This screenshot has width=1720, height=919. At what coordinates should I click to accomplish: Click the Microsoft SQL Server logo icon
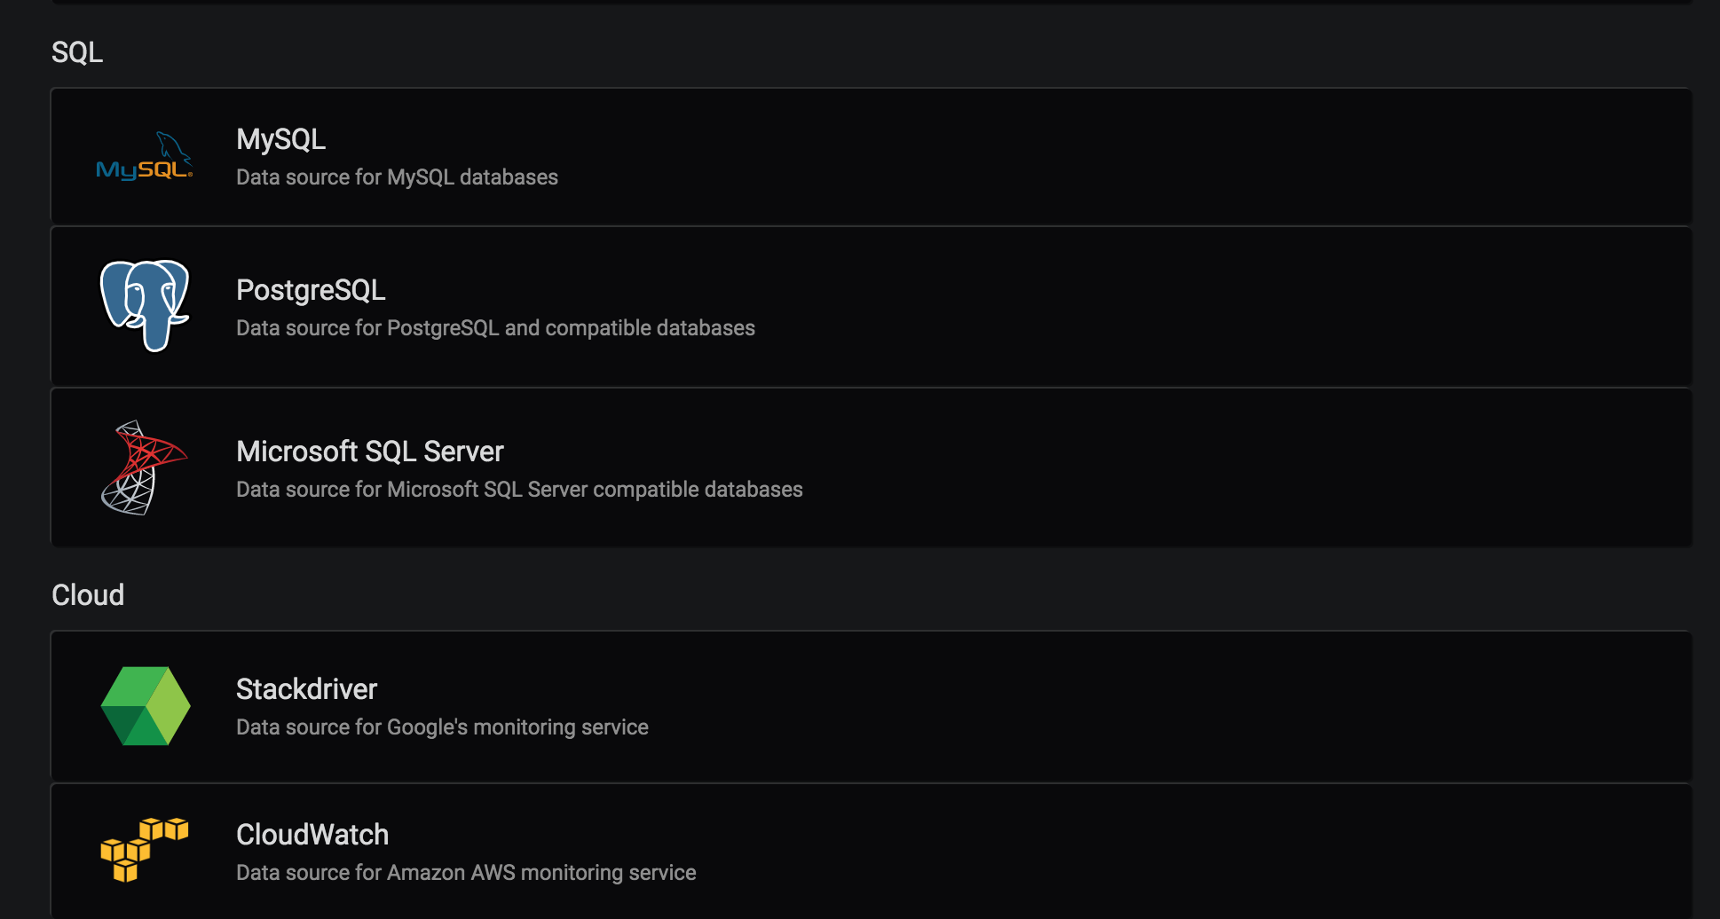pos(144,467)
